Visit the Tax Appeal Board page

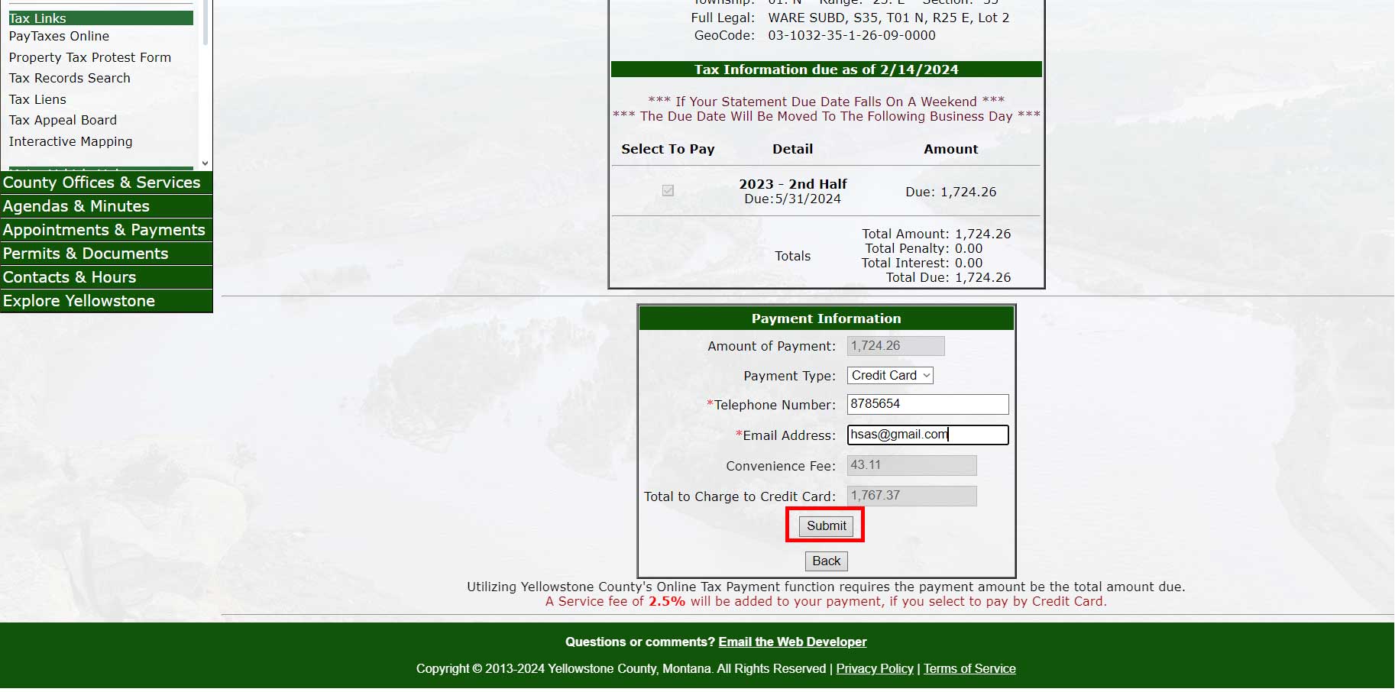[63, 120]
